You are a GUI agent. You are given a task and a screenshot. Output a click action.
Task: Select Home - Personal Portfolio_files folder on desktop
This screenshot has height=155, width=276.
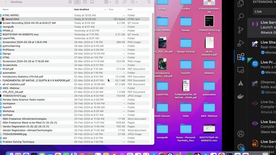pyautogui.click(x=186, y=133)
